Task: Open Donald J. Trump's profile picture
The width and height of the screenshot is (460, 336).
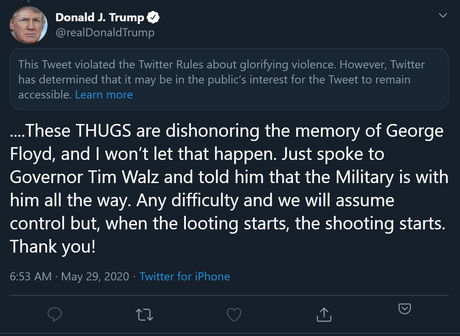Action: point(29,25)
